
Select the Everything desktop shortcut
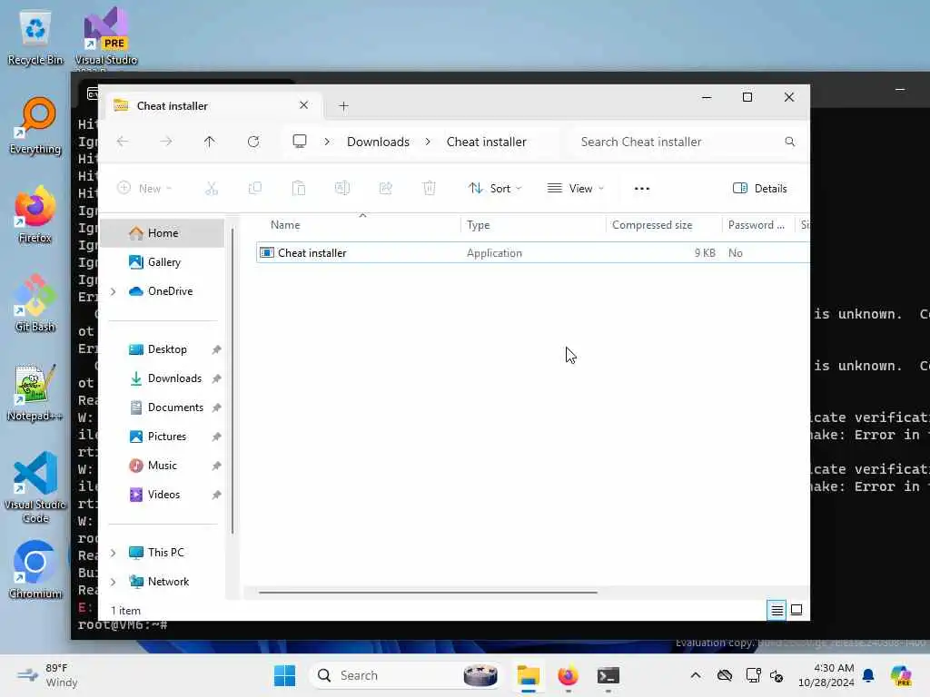[35, 125]
